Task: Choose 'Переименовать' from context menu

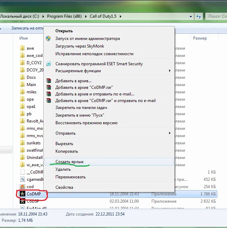Action: coord(109,177)
